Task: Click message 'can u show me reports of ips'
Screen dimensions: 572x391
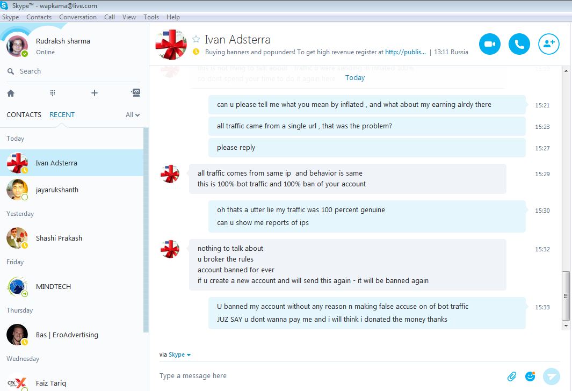Action: (x=263, y=222)
